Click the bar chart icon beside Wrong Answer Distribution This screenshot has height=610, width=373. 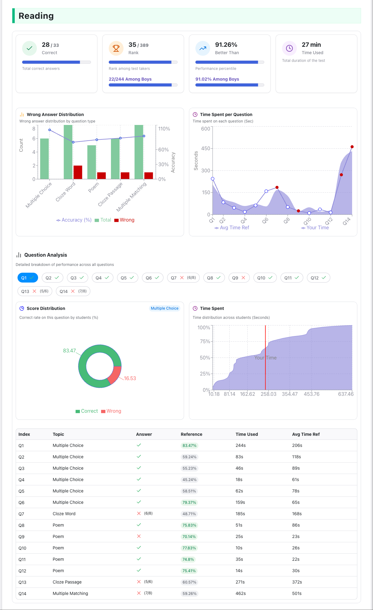22,114
